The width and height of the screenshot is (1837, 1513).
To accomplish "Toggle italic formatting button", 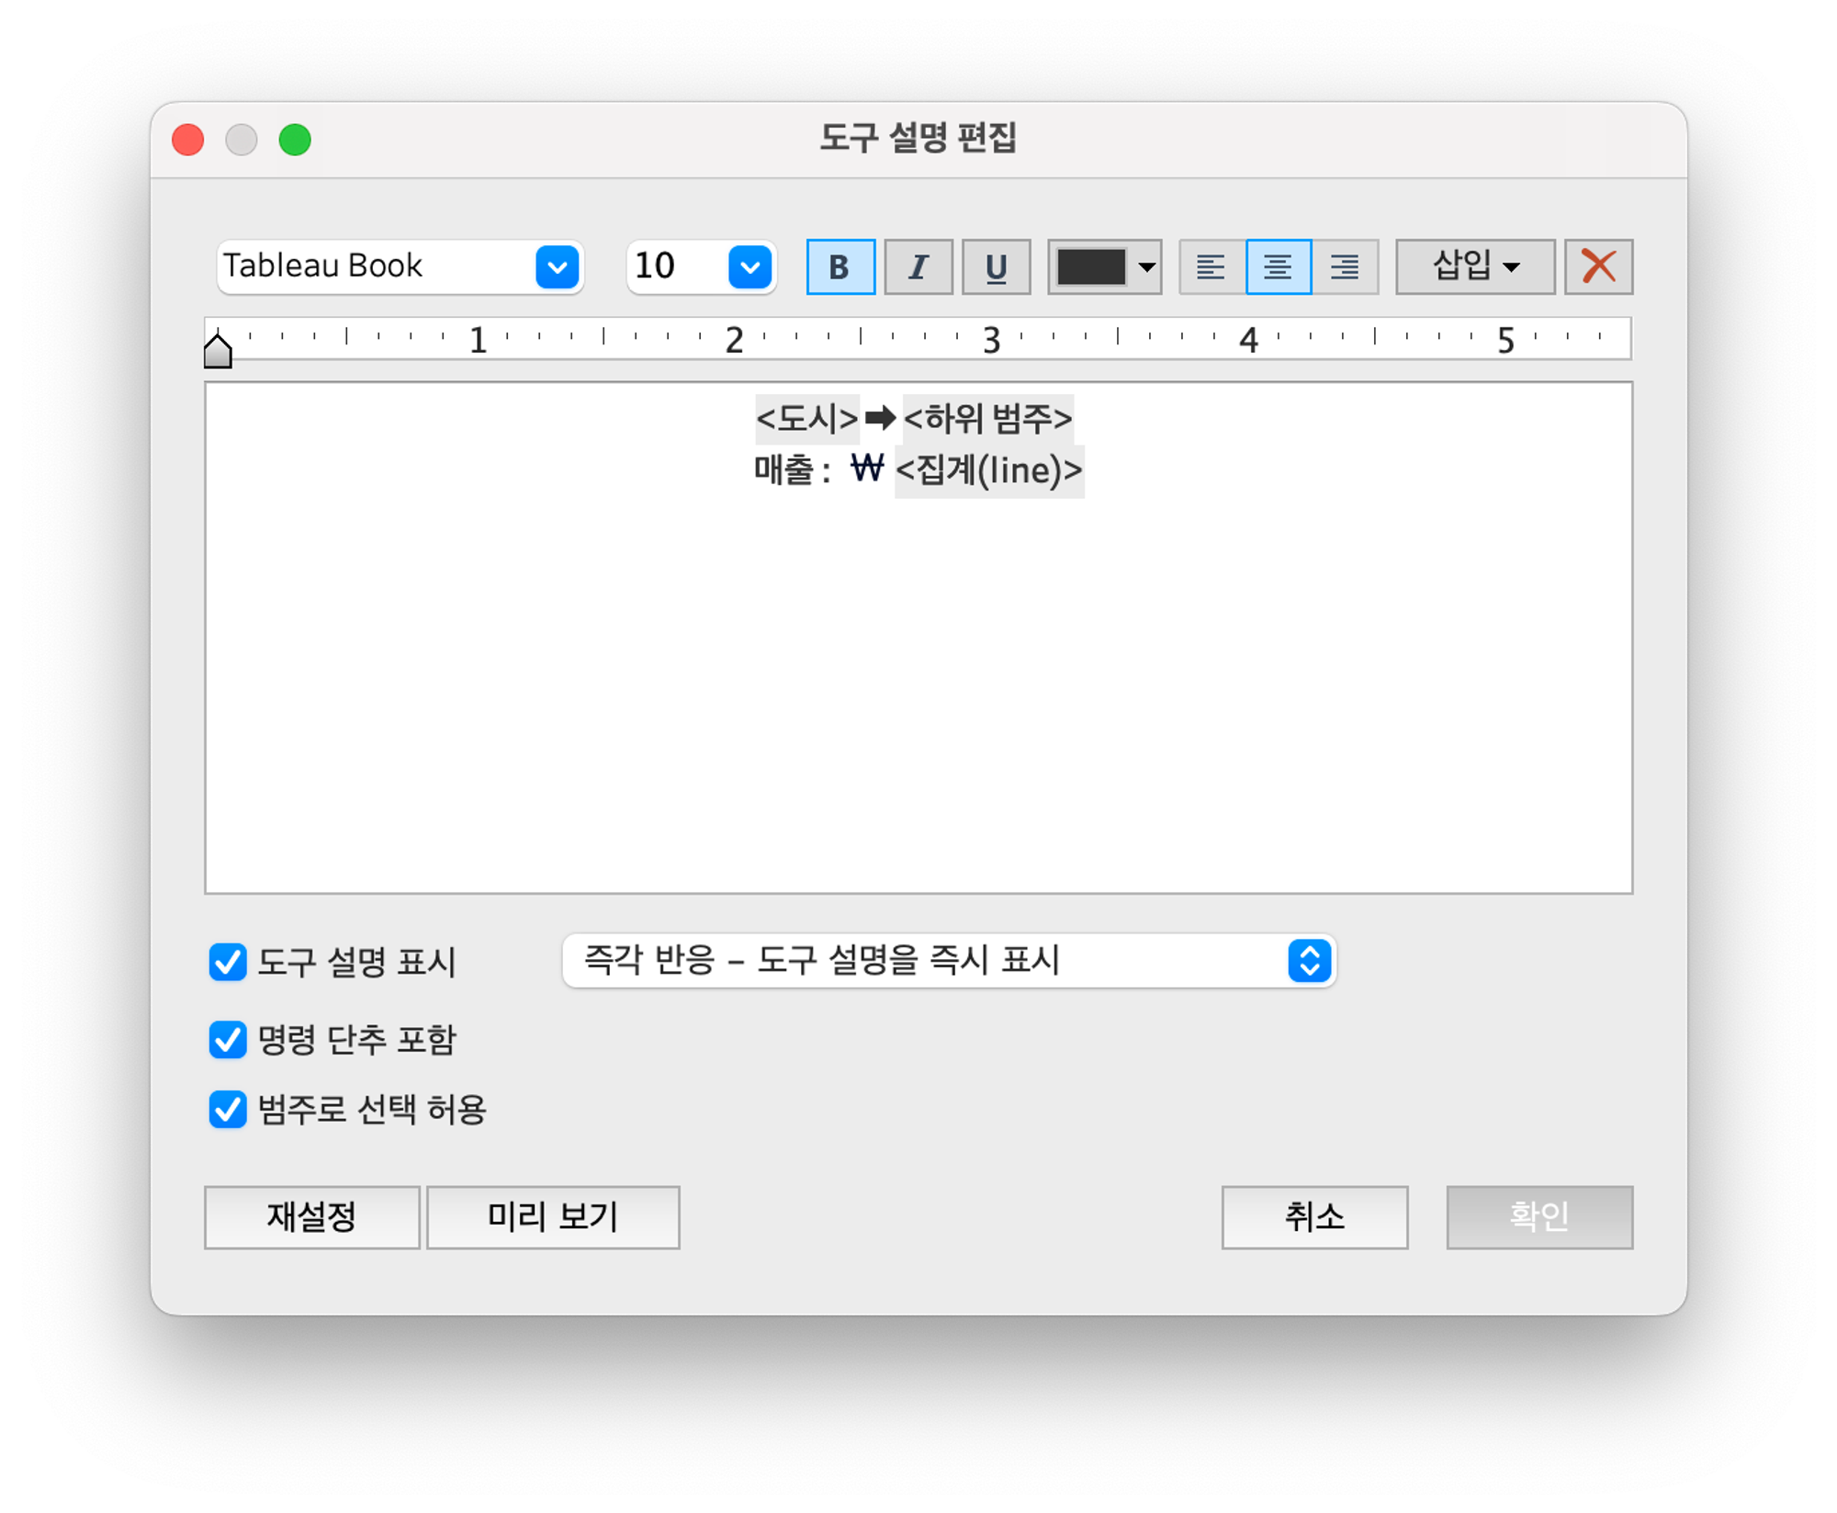I will pyautogui.click(x=918, y=267).
